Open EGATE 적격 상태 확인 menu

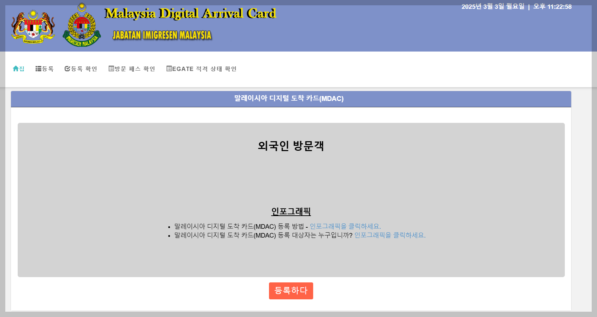pyautogui.click(x=201, y=69)
